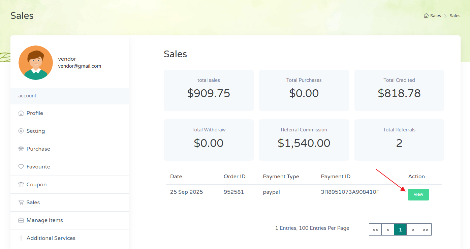Image resolution: width=470 pixels, height=249 pixels.
Task: Click the briefcase icon beside Manage Items
Action: 21,220
